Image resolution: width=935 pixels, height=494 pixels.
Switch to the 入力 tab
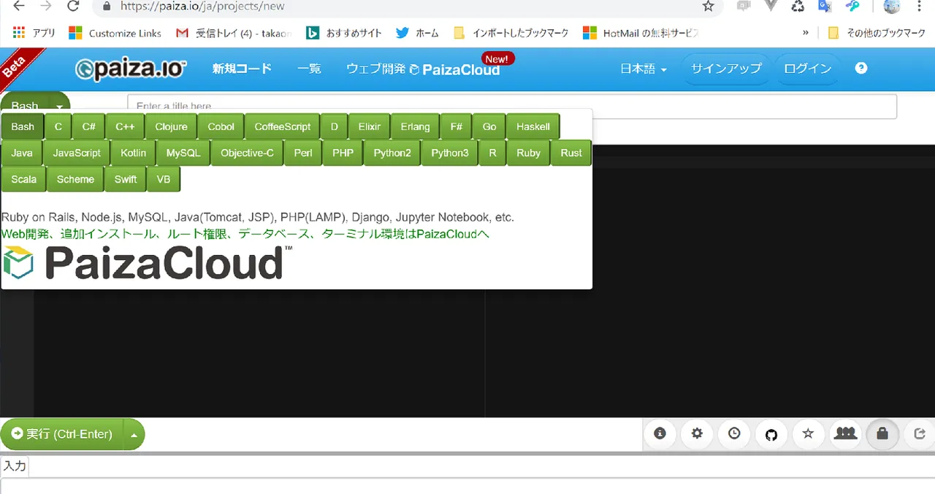[x=15, y=465]
